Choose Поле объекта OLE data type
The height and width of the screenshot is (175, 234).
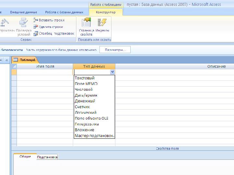coord(94,118)
